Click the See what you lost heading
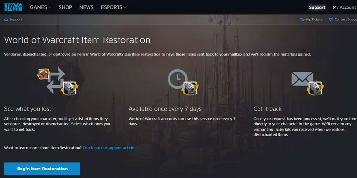The width and height of the screenshot is (357, 178). point(28,109)
